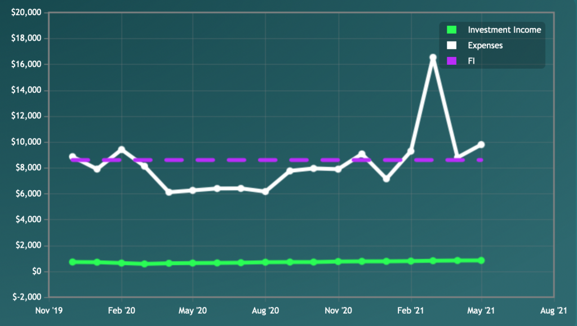Click the Aug '21 x-axis label
577x326 pixels.
coord(553,310)
